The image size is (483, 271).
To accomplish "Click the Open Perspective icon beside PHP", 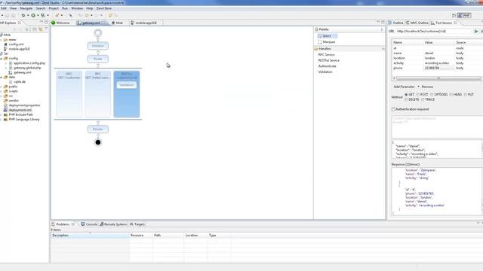I will pos(454,15).
